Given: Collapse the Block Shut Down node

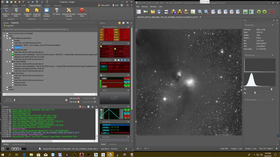Looking at the screenshot, I should 7,73.
